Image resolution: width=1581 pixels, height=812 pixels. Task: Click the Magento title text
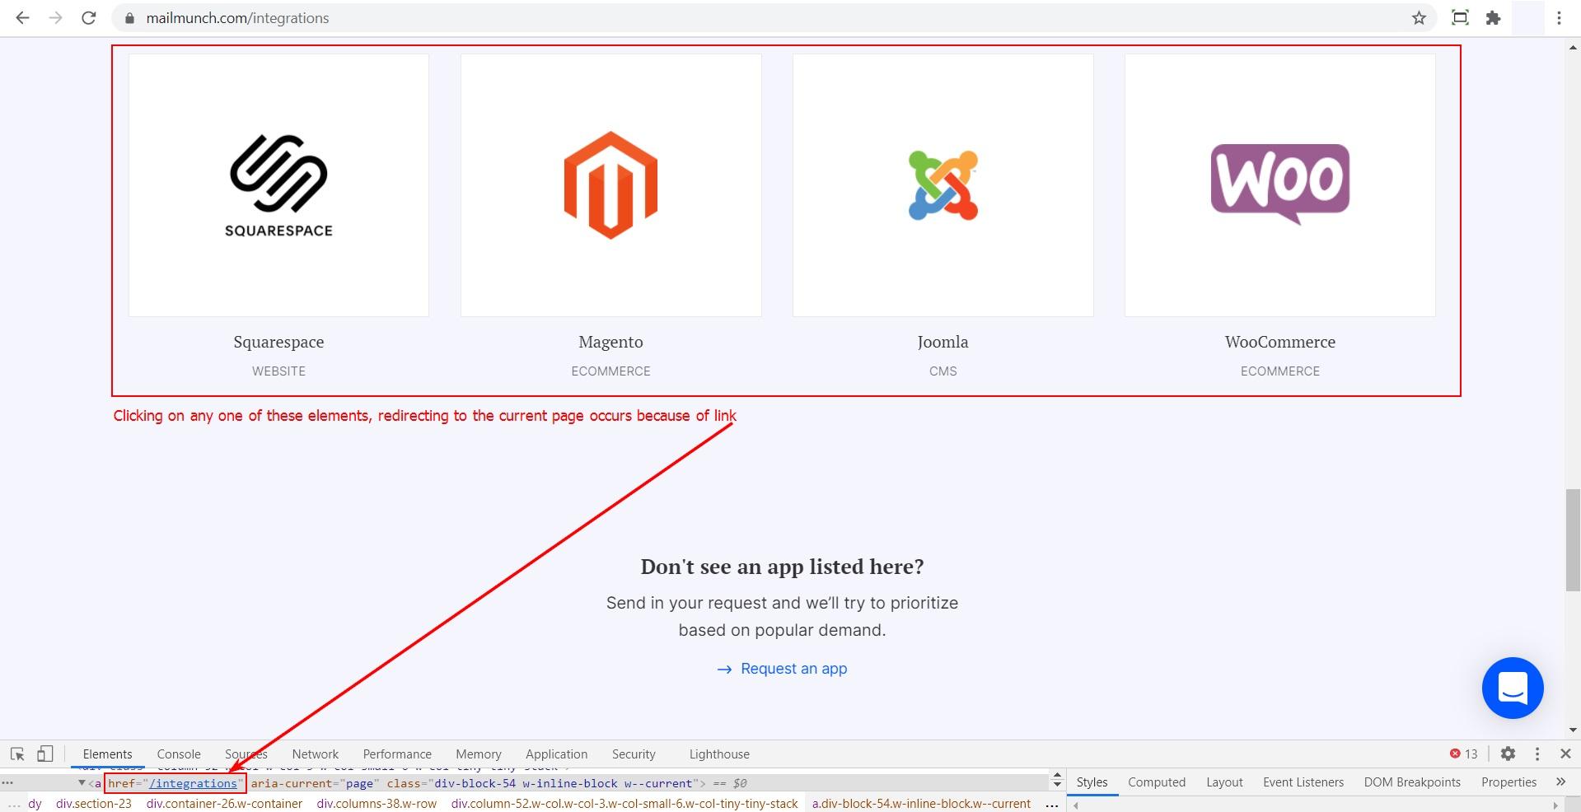click(x=610, y=342)
